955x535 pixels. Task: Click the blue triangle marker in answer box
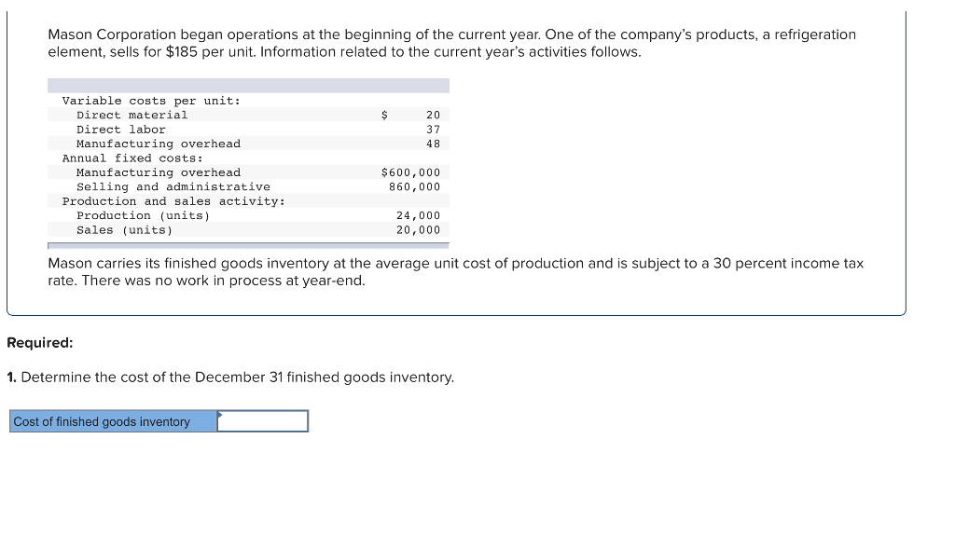[220, 415]
